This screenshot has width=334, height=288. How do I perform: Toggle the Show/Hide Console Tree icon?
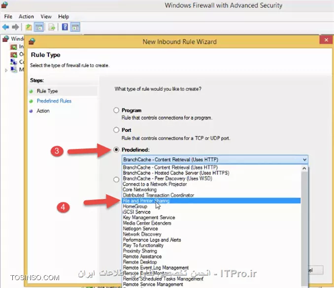(x=39, y=27)
